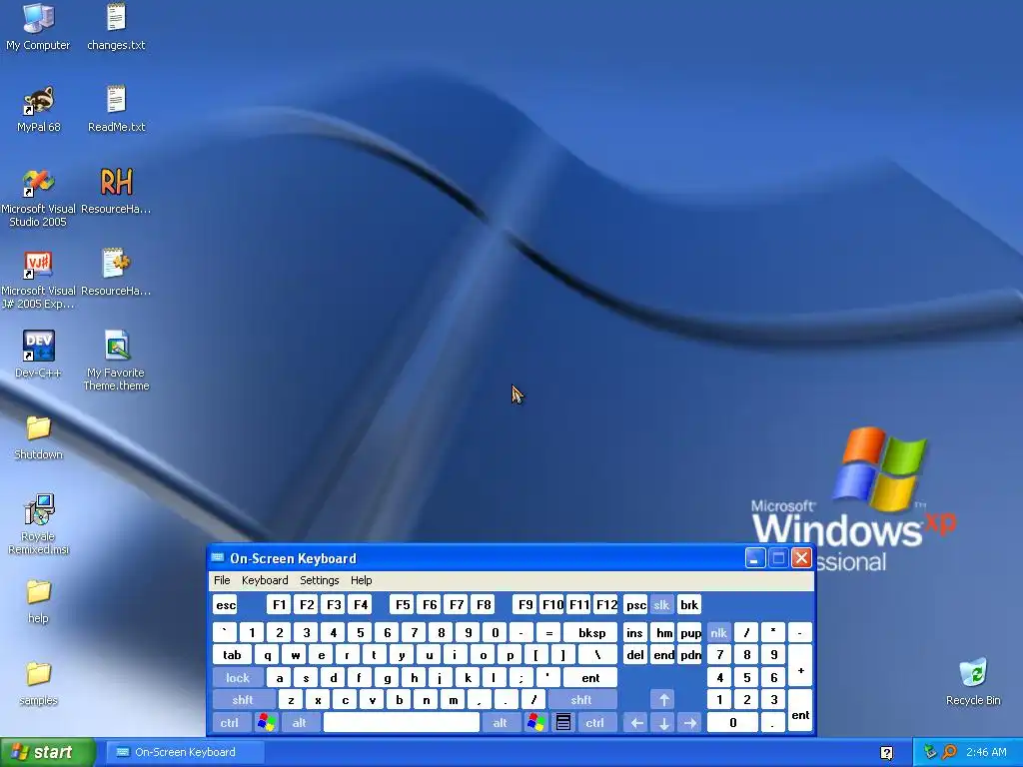Viewport: 1023px width, 767px height.
Task: Click the numpad ent key
Action: (x=800, y=711)
